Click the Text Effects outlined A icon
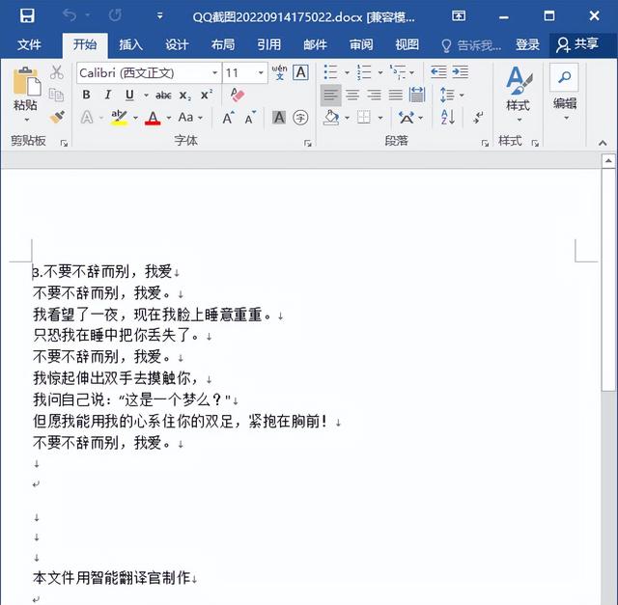Viewport: 618px width, 605px height. (x=87, y=118)
